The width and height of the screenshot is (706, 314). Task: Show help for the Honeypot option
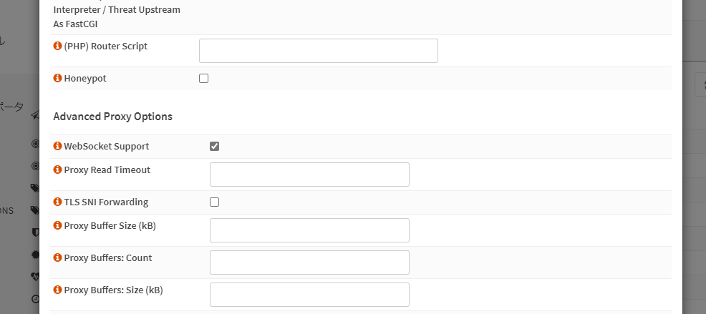click(x=57, y=78)
